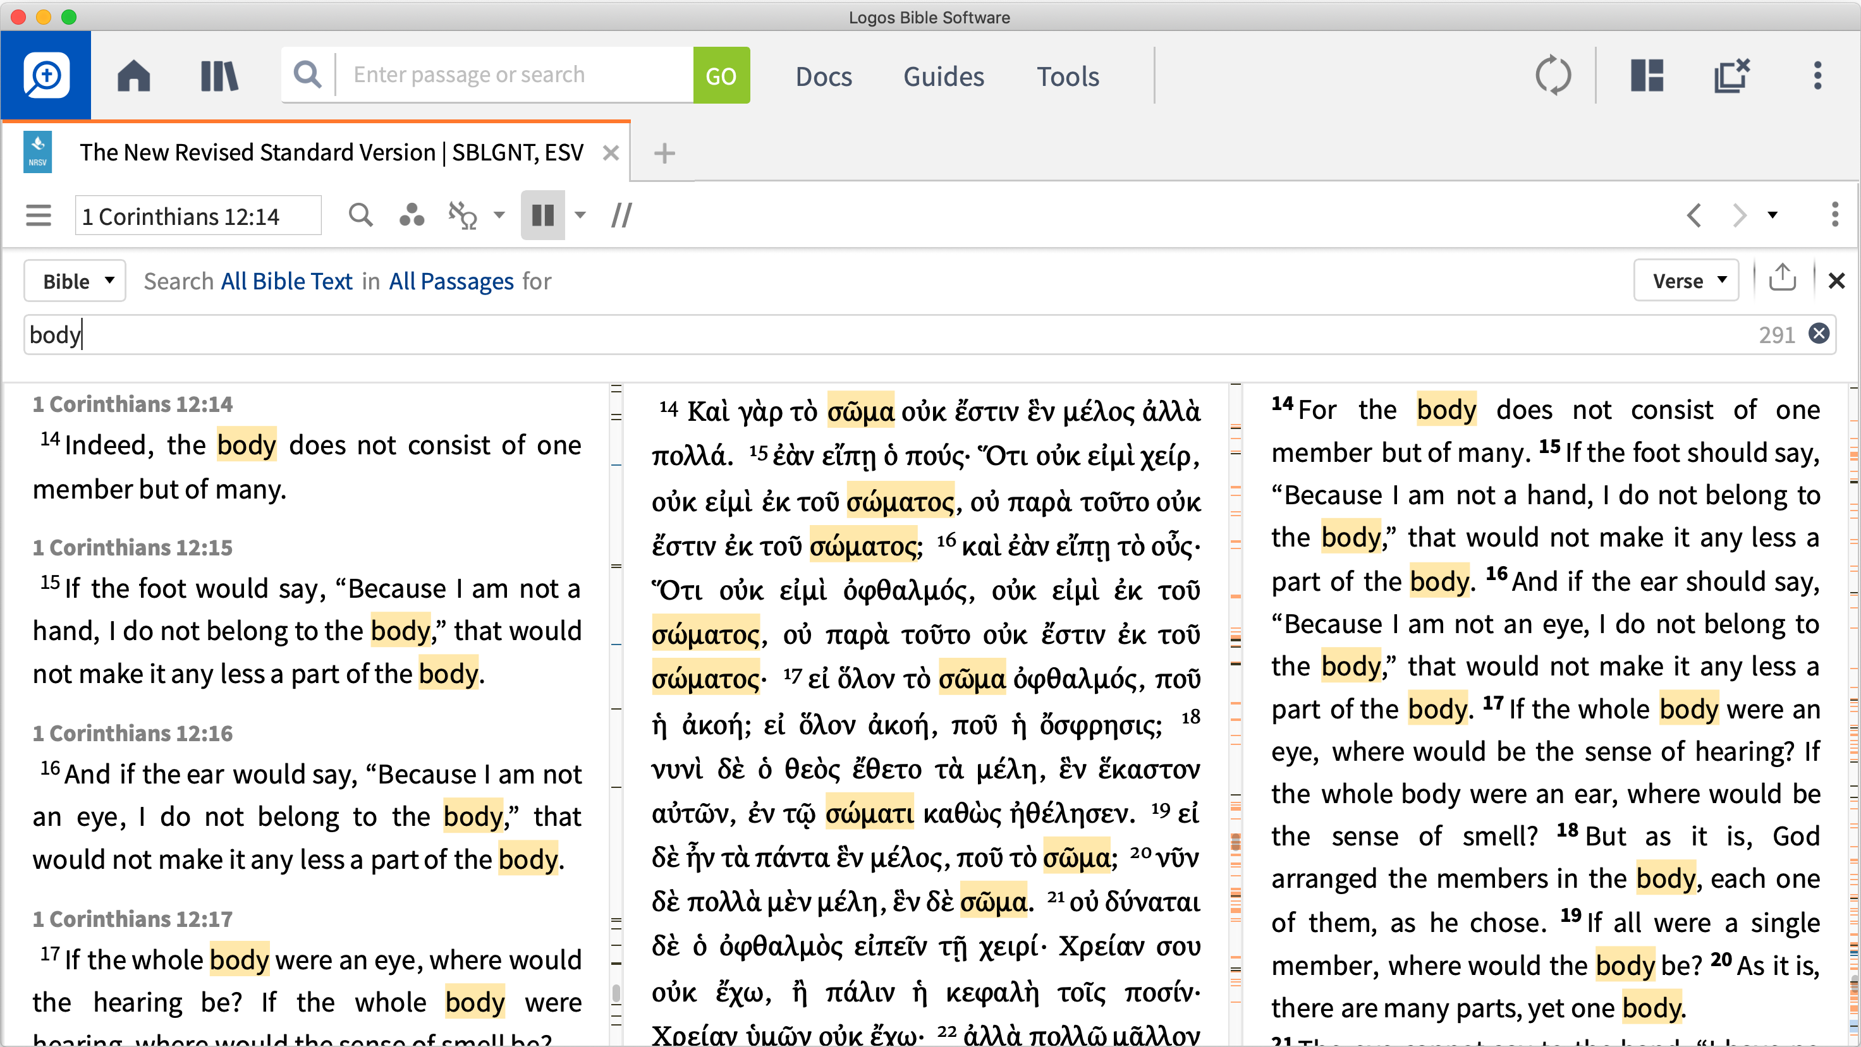Click the close all panels icon
Viewport: 1861px width, 1047px height.
click(1731, 76)
